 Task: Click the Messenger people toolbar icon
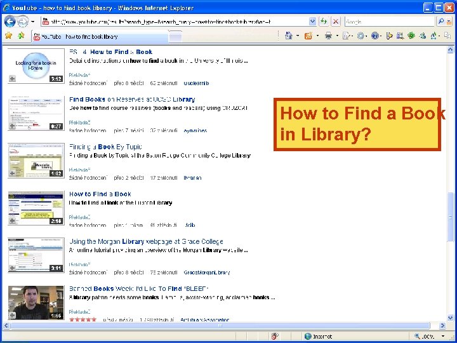tap(423, 36)
